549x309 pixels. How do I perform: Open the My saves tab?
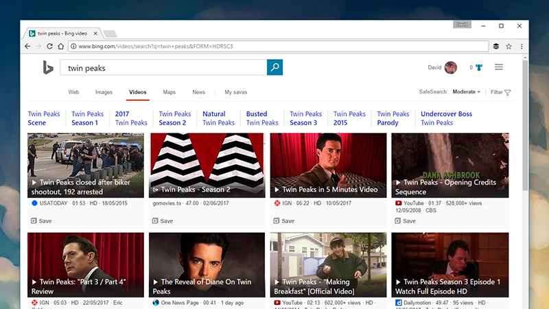(236, 92)
